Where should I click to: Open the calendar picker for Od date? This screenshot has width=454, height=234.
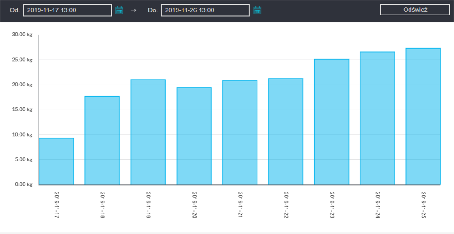(119, 10)
